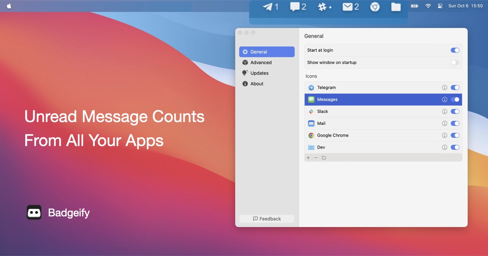Turn off the Telegram icon toggle
The image size is (488, 256).
pos(455,87)
